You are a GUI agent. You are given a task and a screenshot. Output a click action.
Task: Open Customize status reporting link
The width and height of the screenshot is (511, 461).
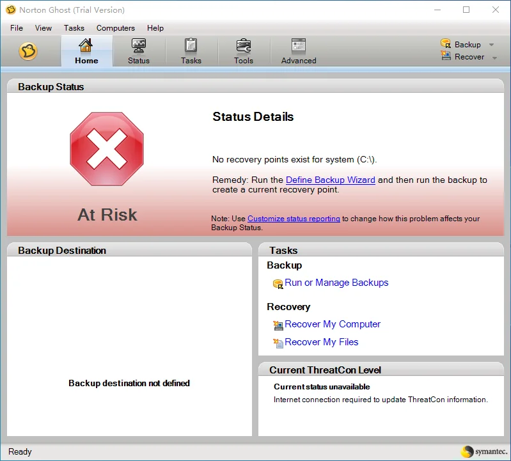(294, 219)
